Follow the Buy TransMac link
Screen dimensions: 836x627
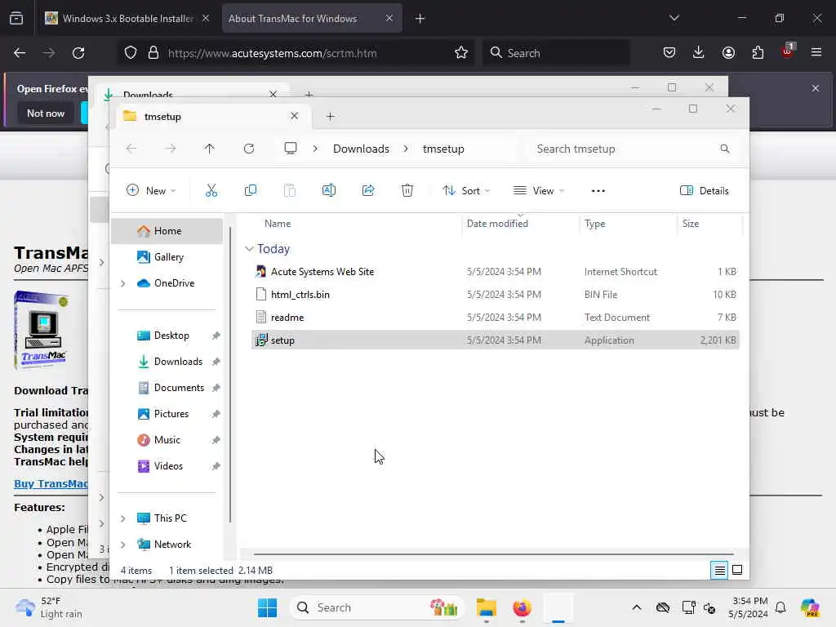tap(51, 483)
